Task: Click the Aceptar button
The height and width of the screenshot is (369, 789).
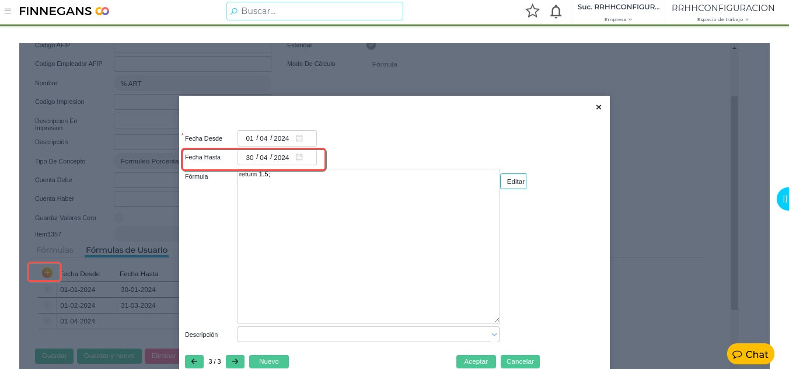Action: coord(476,361)
